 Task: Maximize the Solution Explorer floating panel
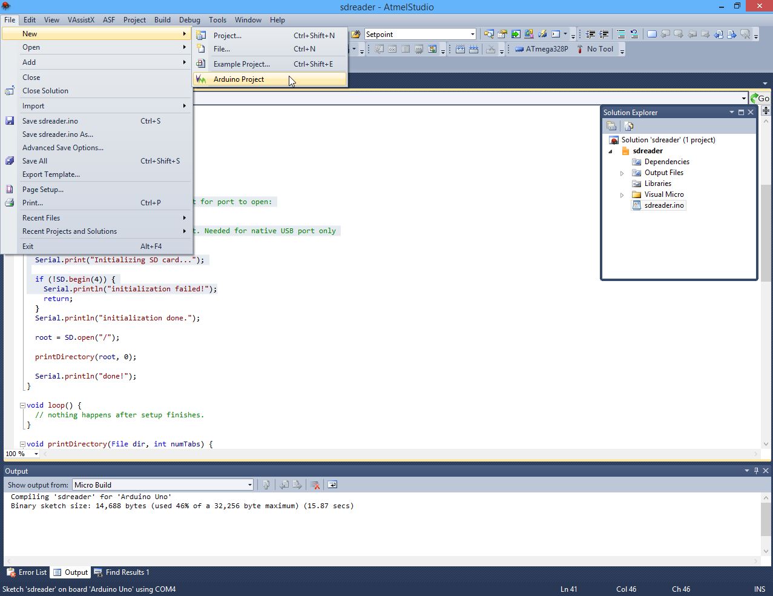click(741, 112)
